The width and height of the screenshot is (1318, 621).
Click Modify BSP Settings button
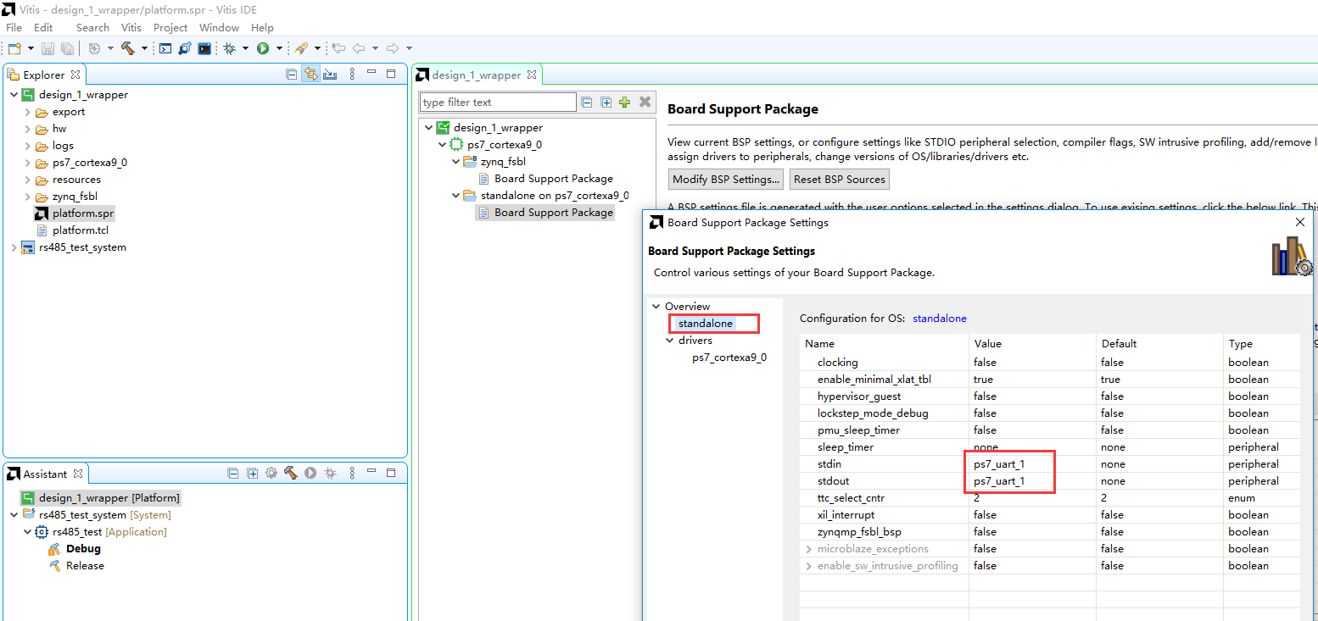click(726, 179)
